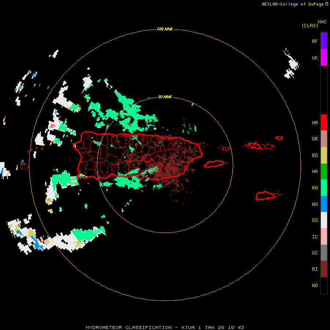The image size is (330, 330).
Task: Select the gray GC legend swatch
Action: point(324,253)
